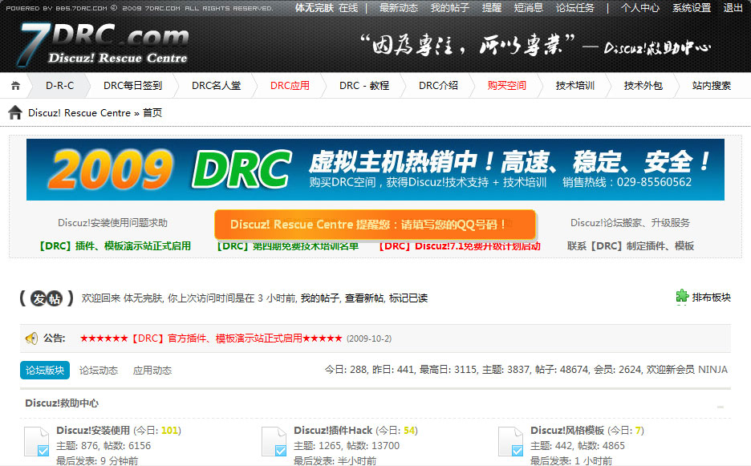Click 最后发表: 1 小时前 last post
This screenshot has width=751, height=466.
tap(571, 460)
